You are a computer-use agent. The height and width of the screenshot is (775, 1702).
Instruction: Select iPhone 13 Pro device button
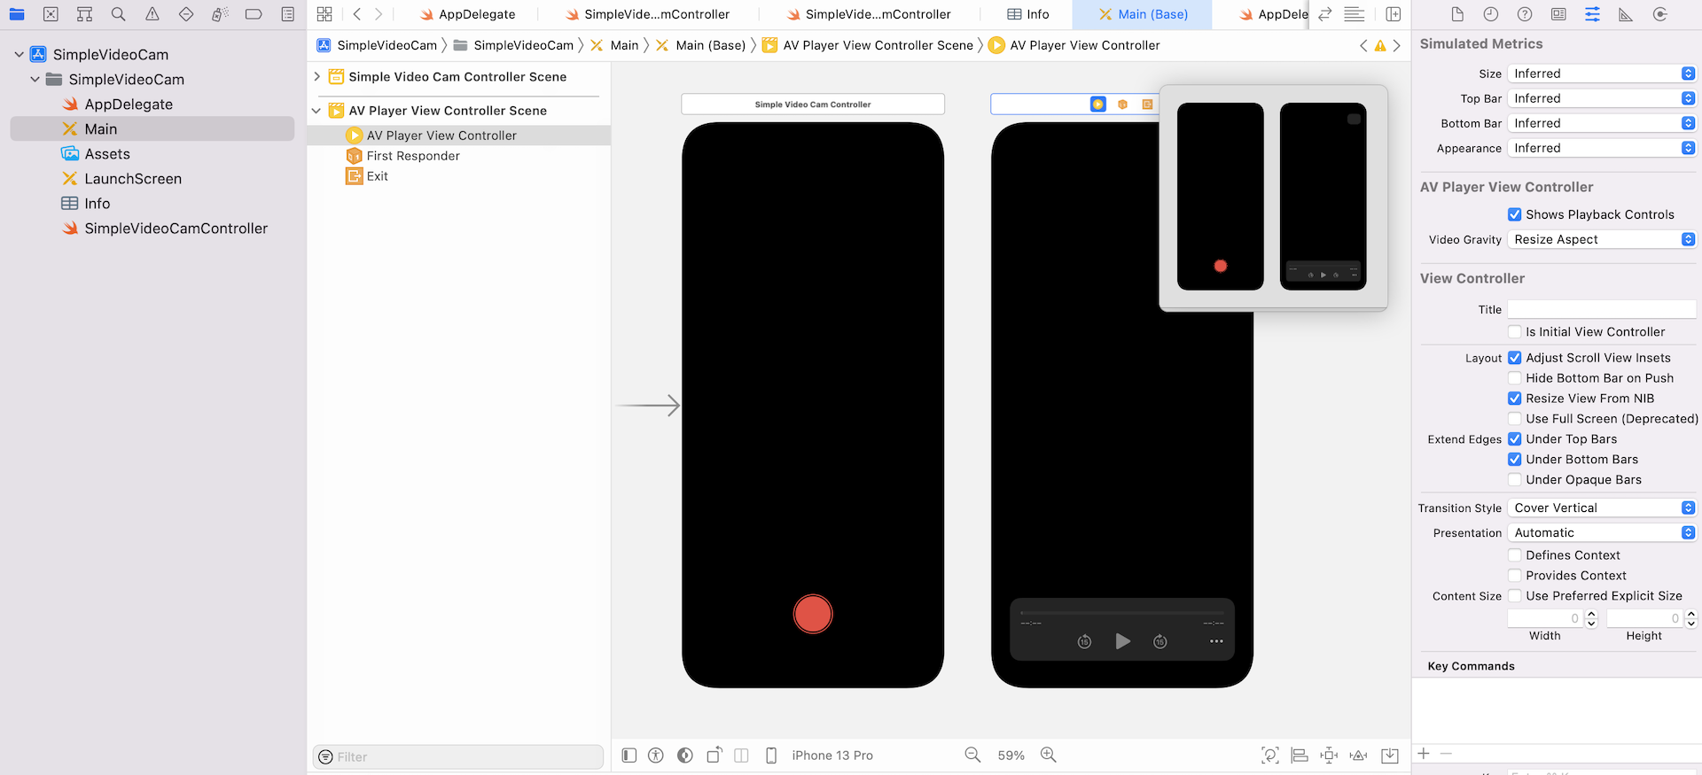(x=821, y=756)
